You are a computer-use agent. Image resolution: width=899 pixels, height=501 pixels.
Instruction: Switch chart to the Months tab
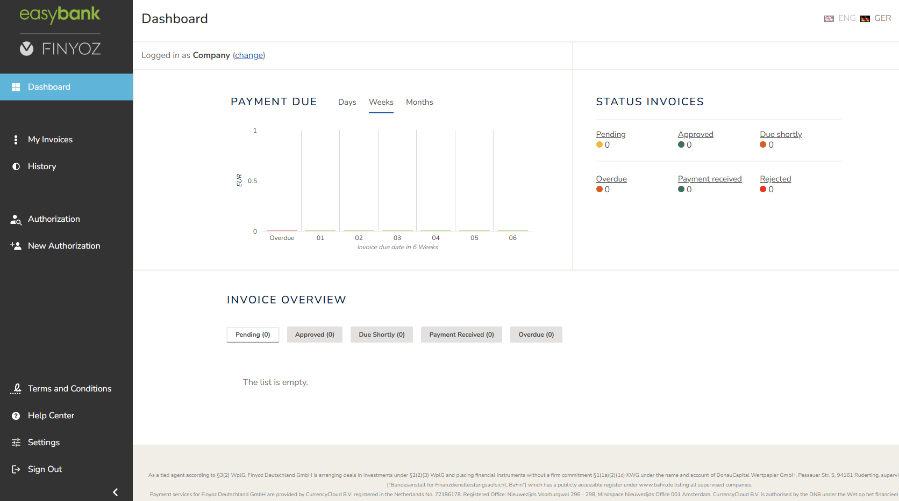[419, 102]
